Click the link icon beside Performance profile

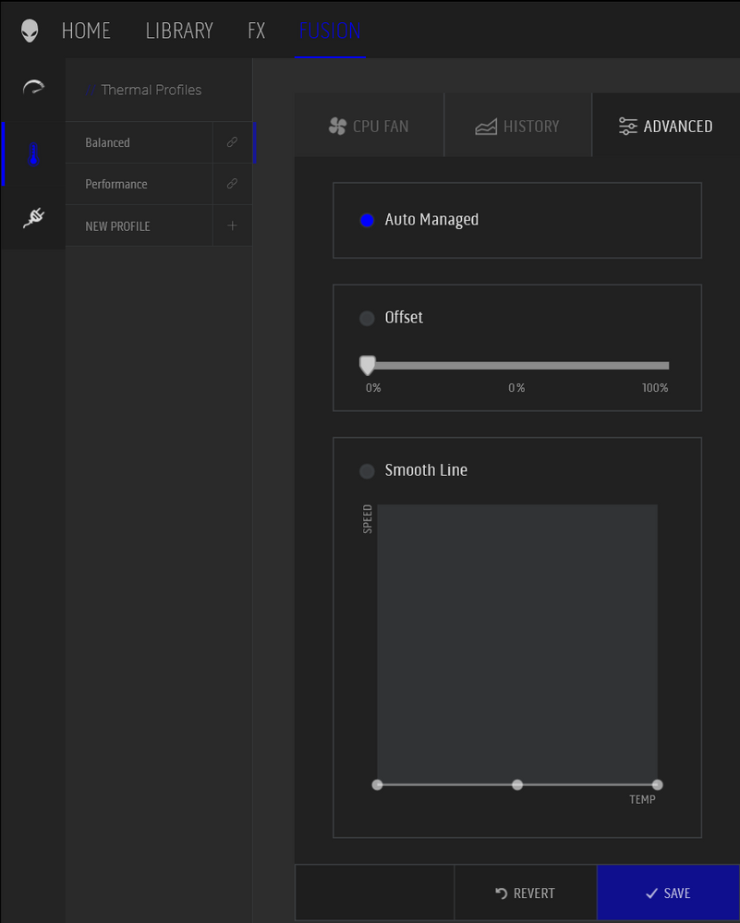232,184
